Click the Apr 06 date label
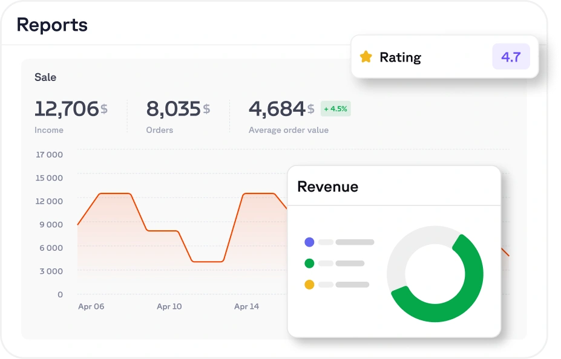The height and width of the screenshot is (359, 561). pos(91,306)
